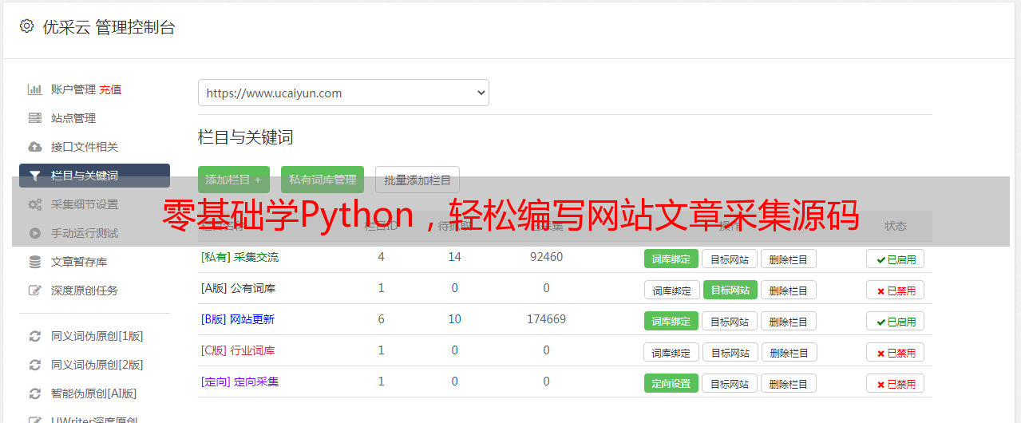Click the 优采云 管理控制台 title
Image resolution: width=1021 pixels, height=423 pixels.
(109, 27)
